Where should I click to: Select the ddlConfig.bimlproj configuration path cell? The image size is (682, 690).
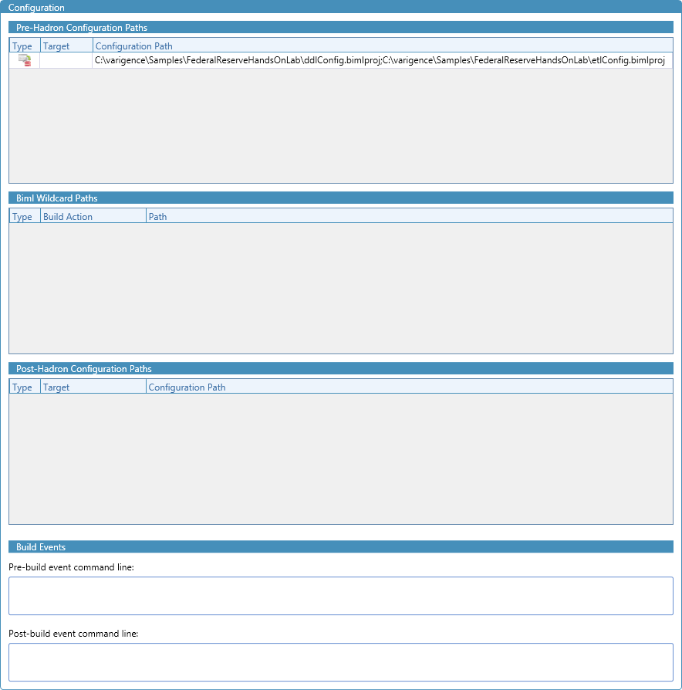(382, 60)
